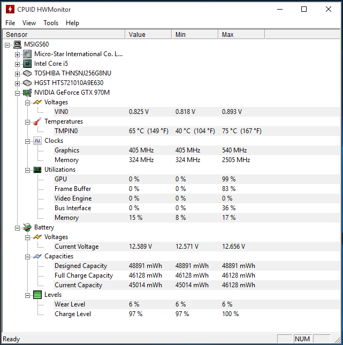Expand the Micro-Star International node

[18, 55]
